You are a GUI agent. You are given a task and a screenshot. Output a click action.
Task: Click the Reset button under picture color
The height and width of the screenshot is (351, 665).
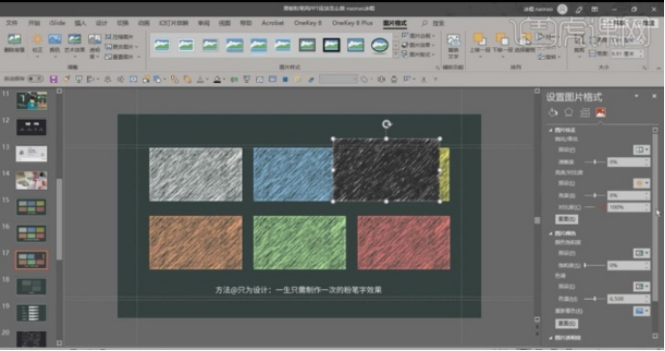point(566,323)
